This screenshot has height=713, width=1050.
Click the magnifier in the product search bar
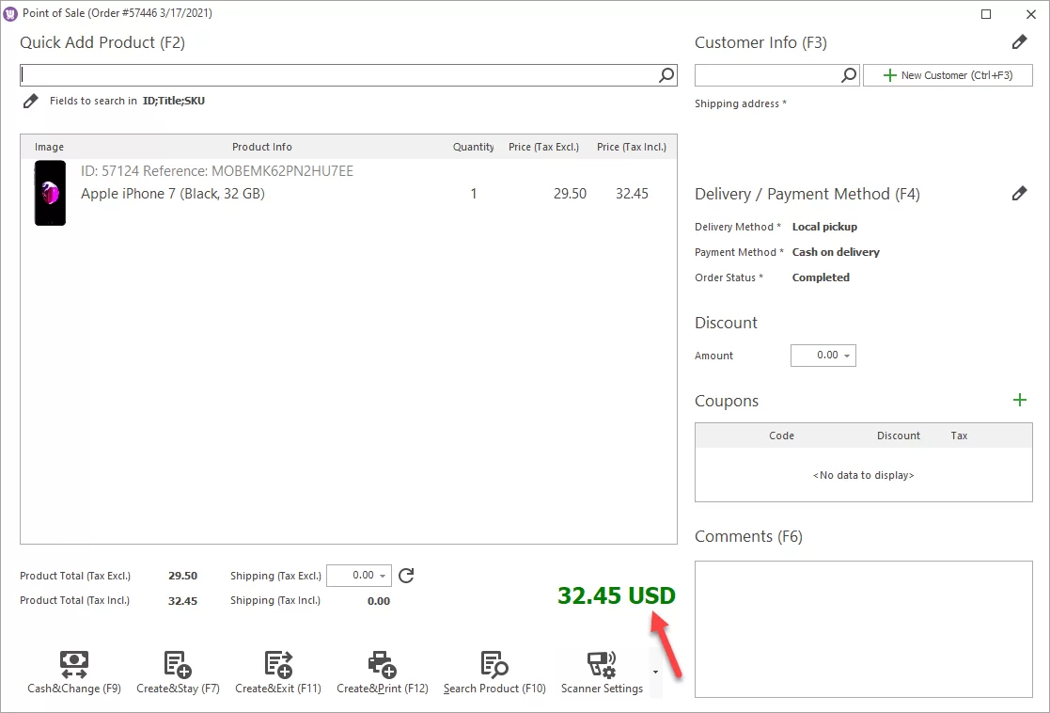click(x=666, y=74)
